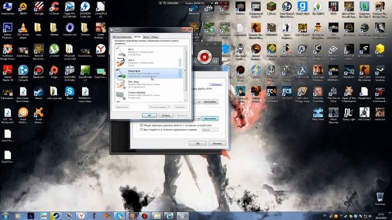Image resolution: width=392 pixels, height=220 pixels.
Task: Click the Настроить button
Action: coord(122,107)
